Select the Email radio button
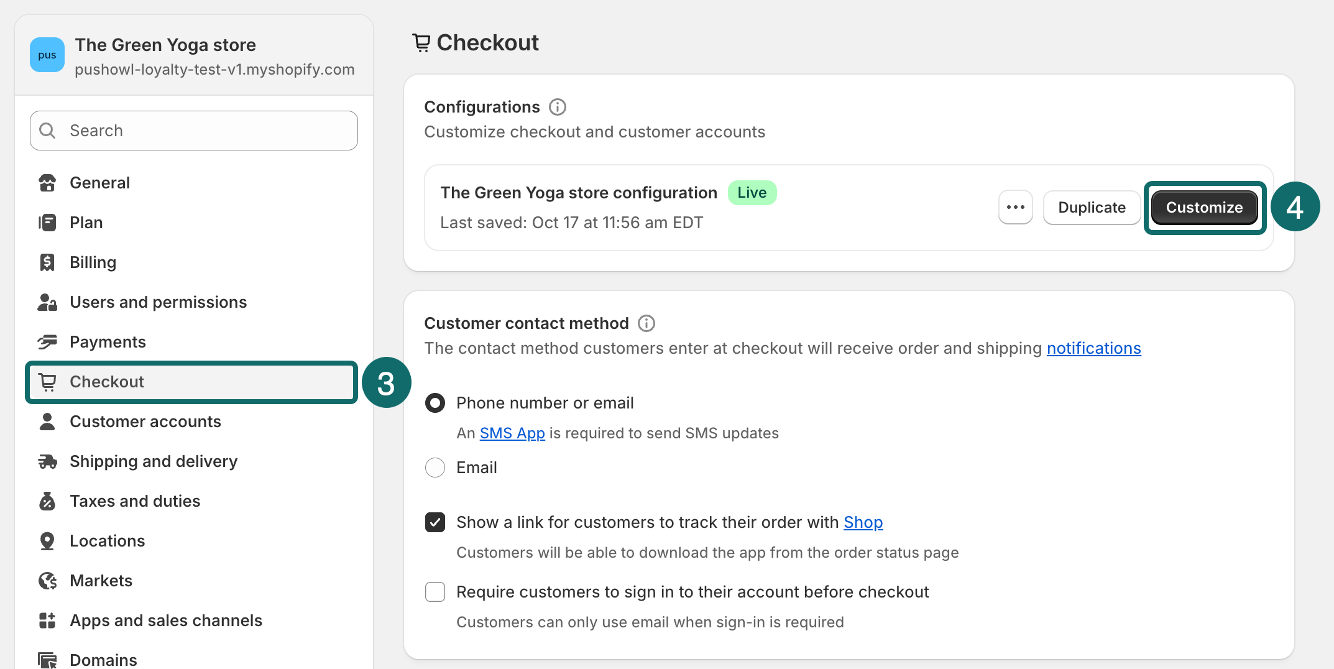Screen dimensions: 1334x669 tap(435, 467)
